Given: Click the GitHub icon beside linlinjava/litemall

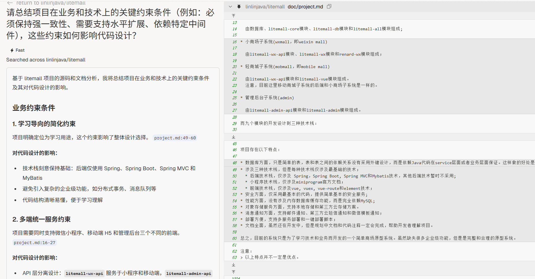Looking at the screenshot, I should [x=239, y=7].
